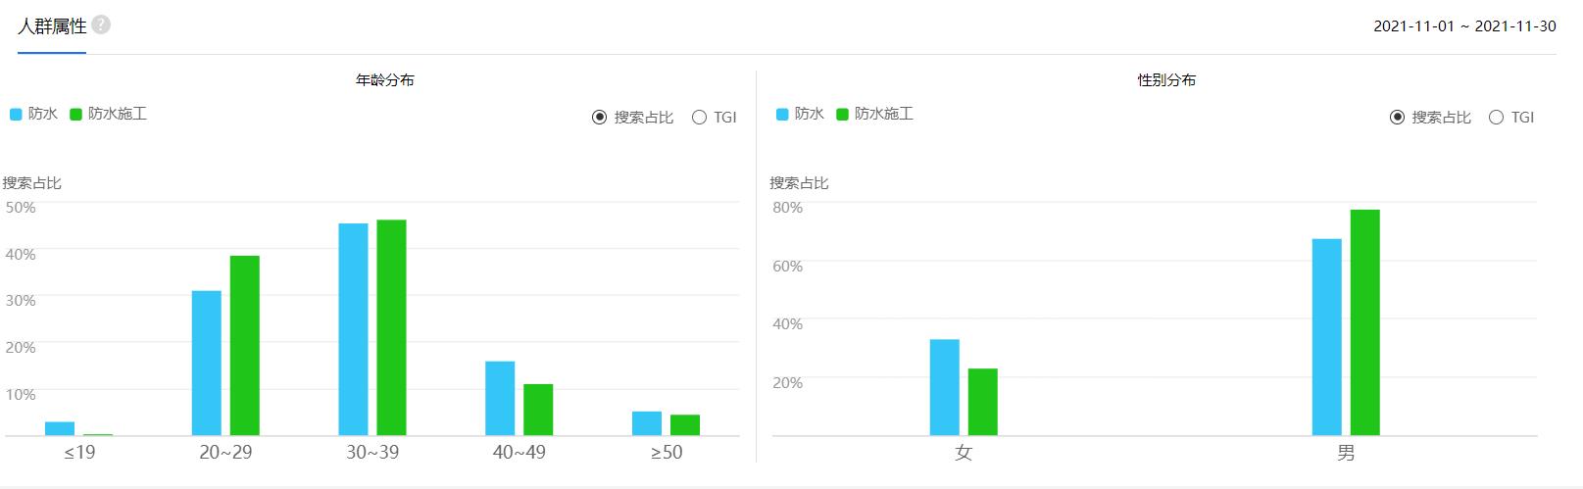Viewport: 1583px width, 489px height.
Task: Toggle green 防水施工 legend in age chart
Action: (x=109, y=114)
